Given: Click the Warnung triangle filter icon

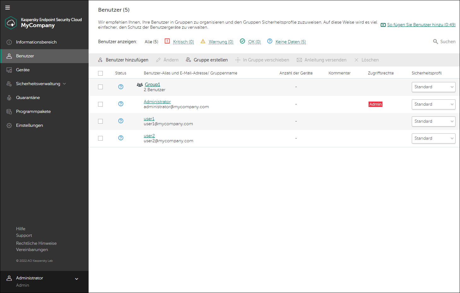Looking at the screenshot, I should click(203, 41).
